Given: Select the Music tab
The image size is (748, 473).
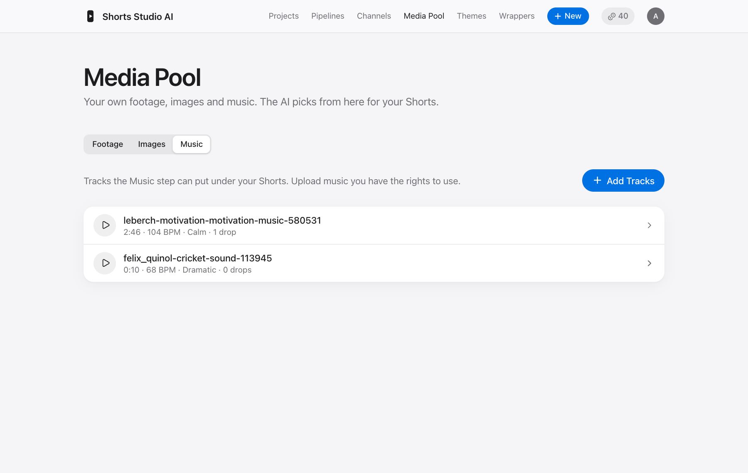Looking at the screenshot, I should [x=192, y=144].
